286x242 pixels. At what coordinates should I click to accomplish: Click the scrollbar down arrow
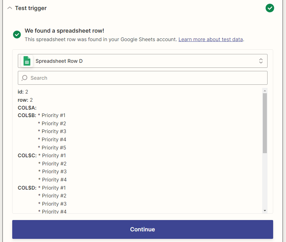(264, 210)
